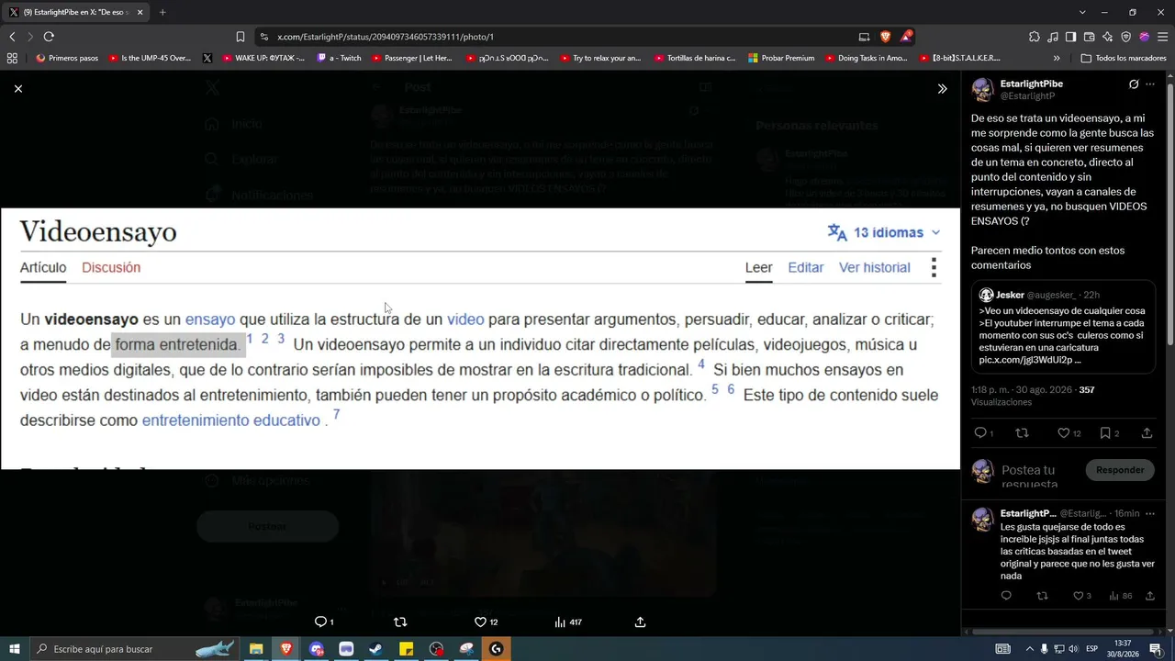
Task: Open more options on the 16min reply
Action: pos(1150,513)
